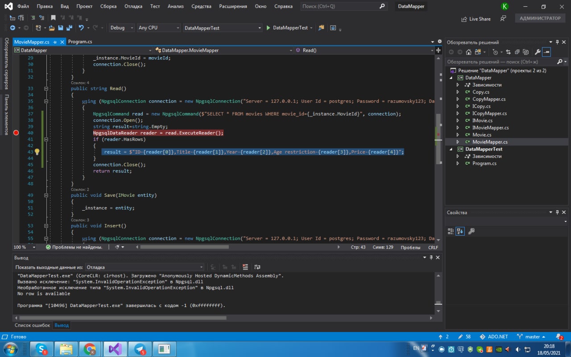Click the Windows Start button
This screenshot has width=571, height=357.
pos(10,349)
